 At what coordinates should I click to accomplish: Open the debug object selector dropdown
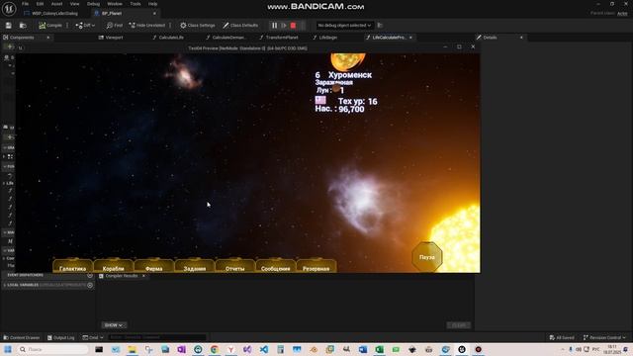pos(344,26)
